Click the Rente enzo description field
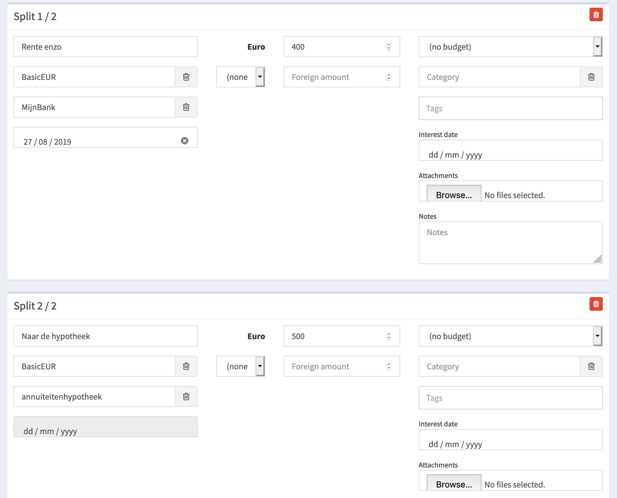 [x=105, y=47]
